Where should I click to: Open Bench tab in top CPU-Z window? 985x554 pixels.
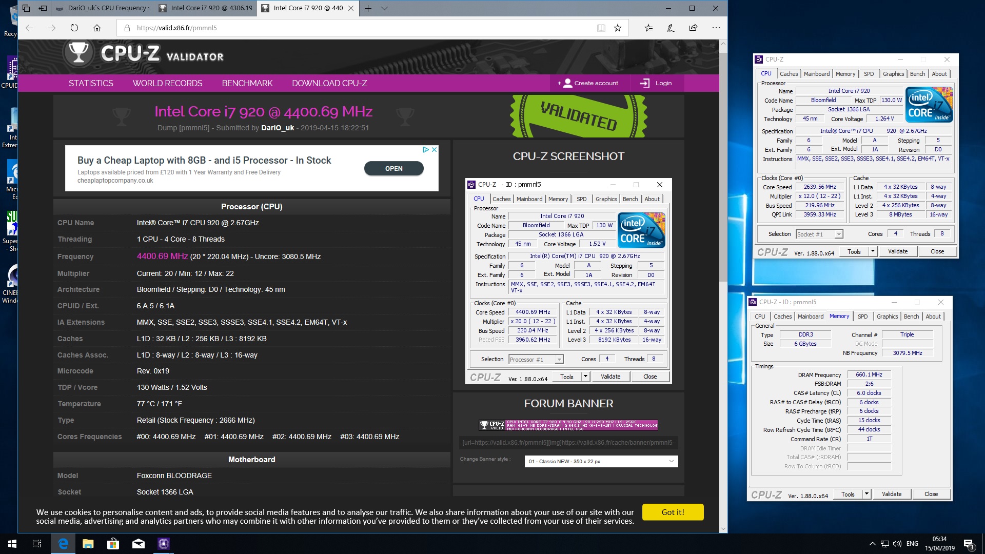[917, 74]
